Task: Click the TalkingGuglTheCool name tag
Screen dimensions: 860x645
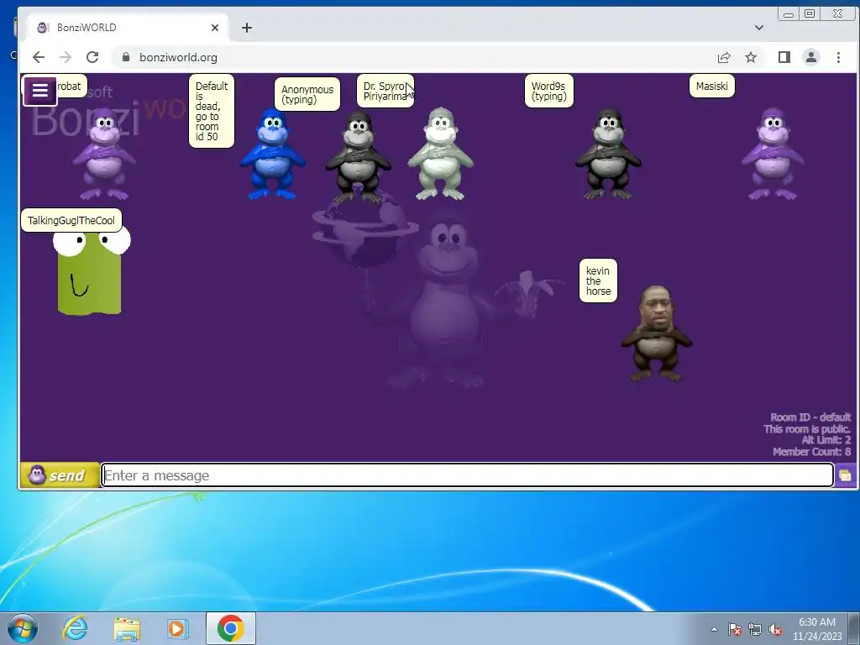Action: click(x=71, y=221)
